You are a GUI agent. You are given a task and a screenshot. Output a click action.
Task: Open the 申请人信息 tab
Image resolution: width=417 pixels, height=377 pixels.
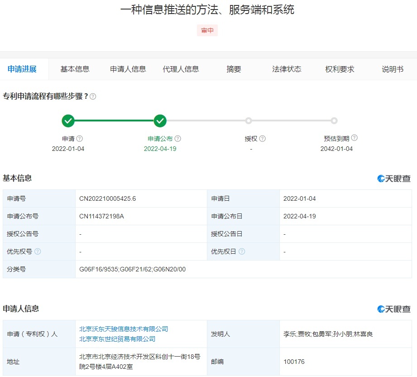[128, 69]
